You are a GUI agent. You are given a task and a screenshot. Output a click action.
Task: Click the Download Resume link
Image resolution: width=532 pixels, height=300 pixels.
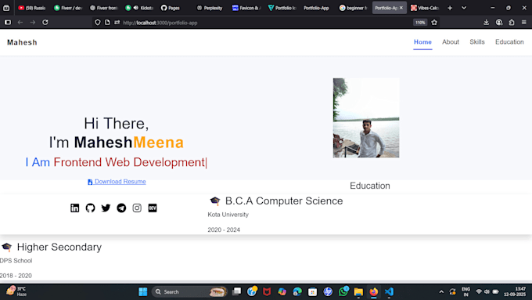pyautogui.click(x=117, y=182)
